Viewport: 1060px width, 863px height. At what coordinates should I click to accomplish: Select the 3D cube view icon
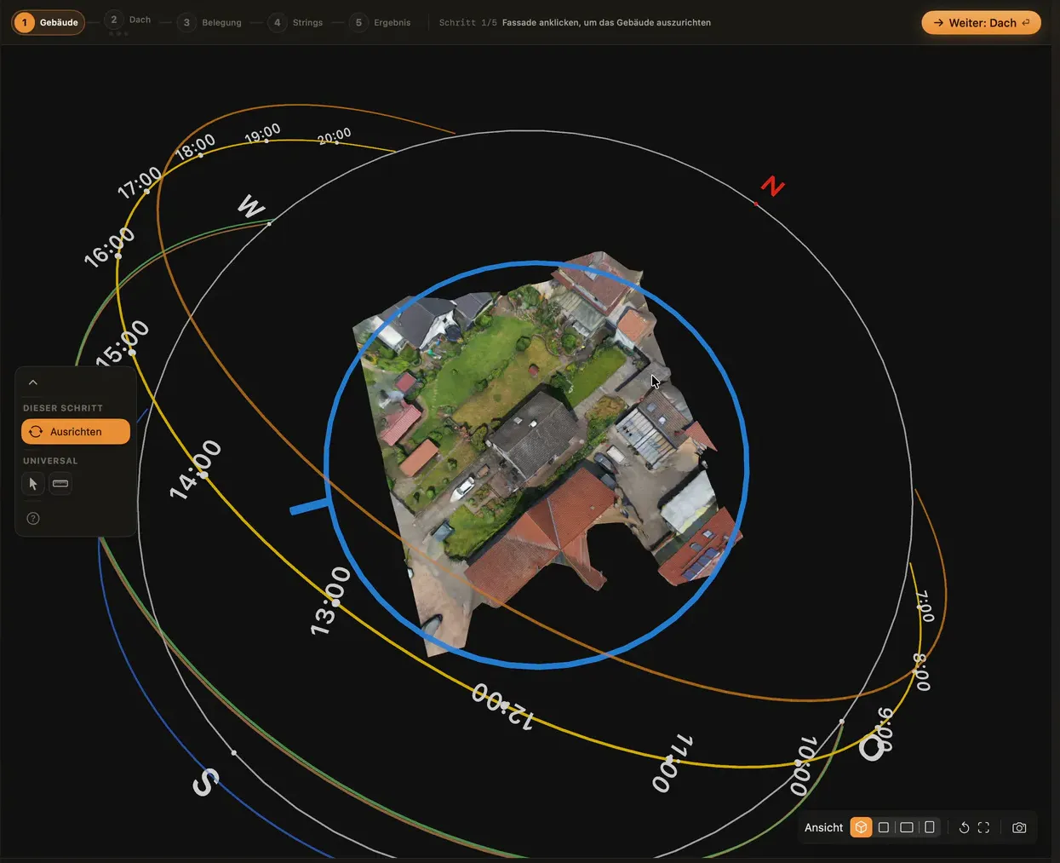tap(861, 827)
